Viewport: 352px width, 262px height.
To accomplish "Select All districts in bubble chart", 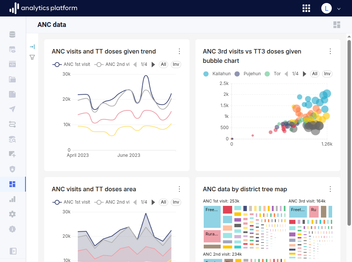I will pyautogui.click(x=315, y=74).
